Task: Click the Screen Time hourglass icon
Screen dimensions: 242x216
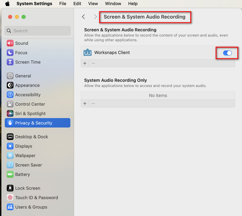Action: [10, 62]
